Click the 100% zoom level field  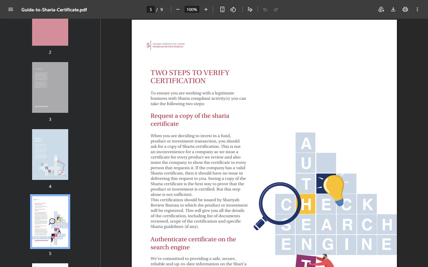click(x=192, y=9)
